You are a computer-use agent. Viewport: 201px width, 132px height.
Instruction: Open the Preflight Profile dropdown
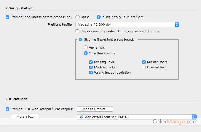coord(127,24)
